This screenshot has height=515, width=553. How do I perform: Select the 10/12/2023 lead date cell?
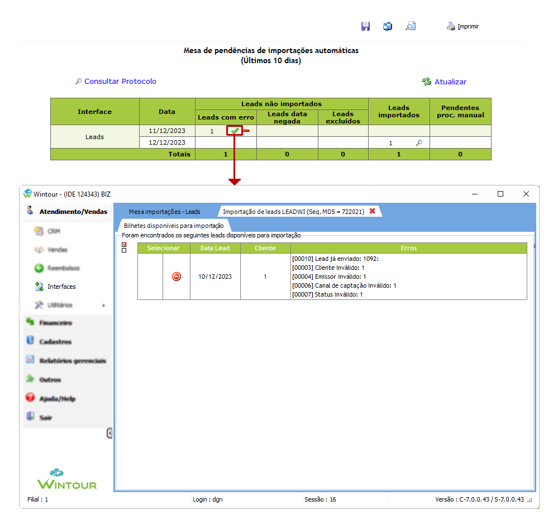[x=215, y=276]
